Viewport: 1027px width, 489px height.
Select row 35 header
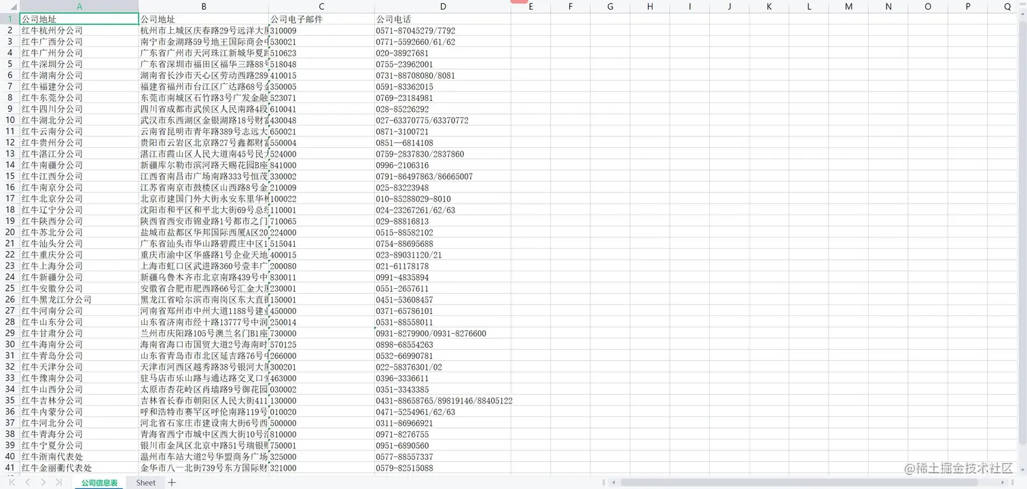point(10,400)
